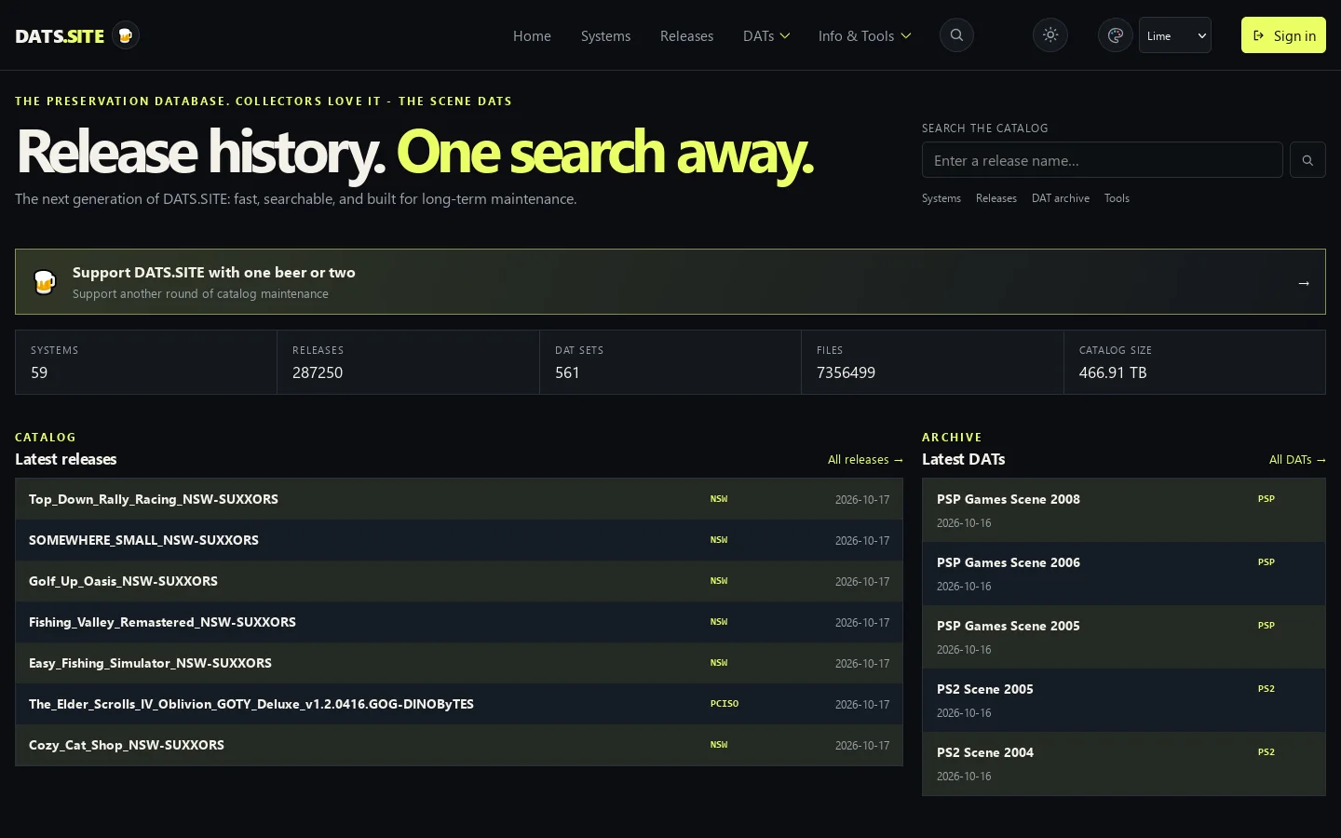This screenshot has height=838, width=1341.
Task: Open the Releases menu item
Action: coord(686,35)
